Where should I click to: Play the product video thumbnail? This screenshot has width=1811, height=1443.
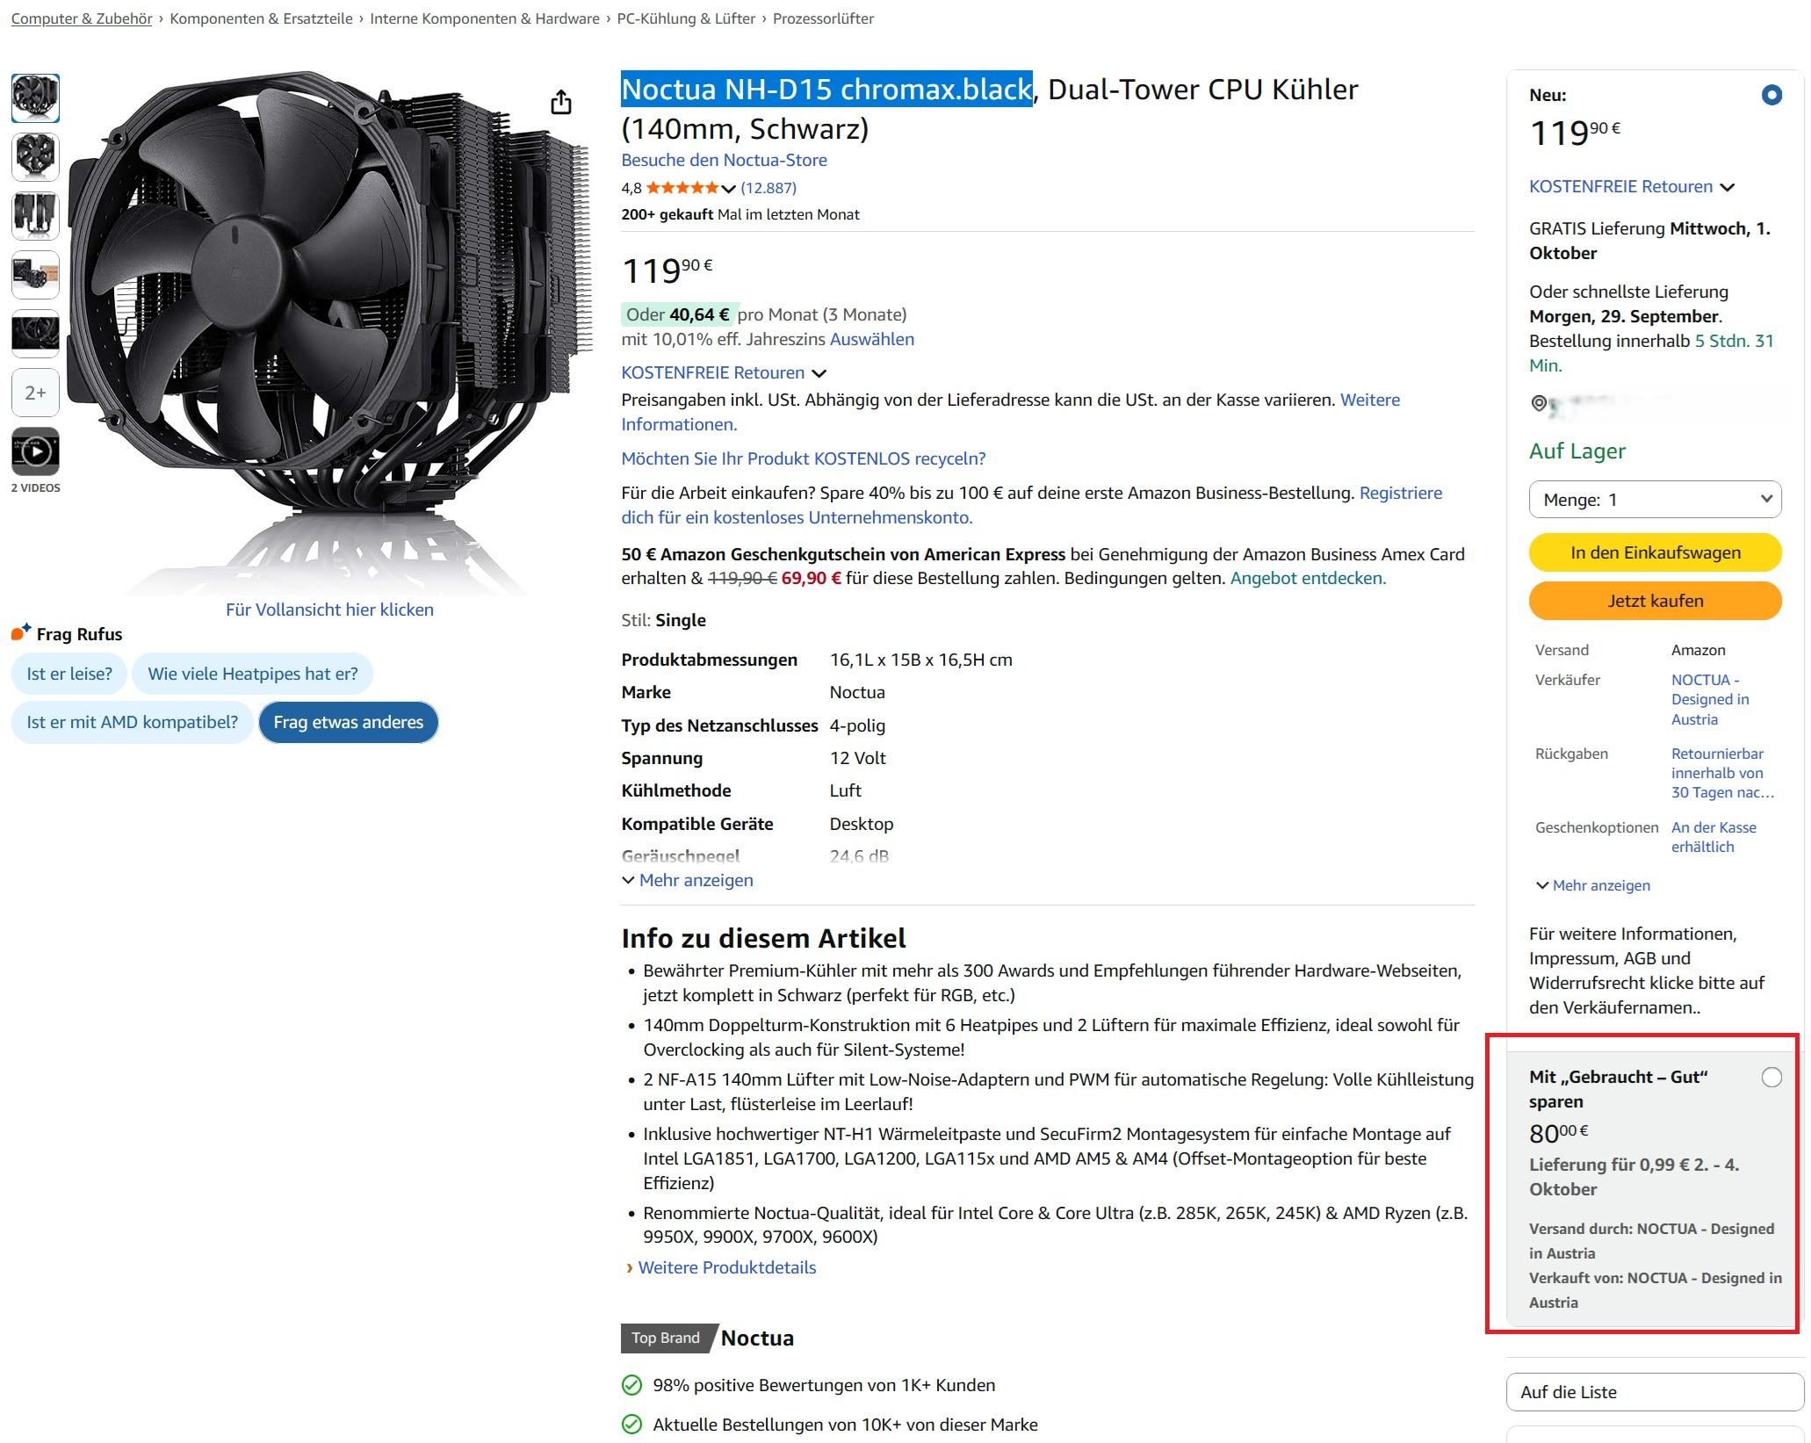pyautogui.click(x=35, y=451)
